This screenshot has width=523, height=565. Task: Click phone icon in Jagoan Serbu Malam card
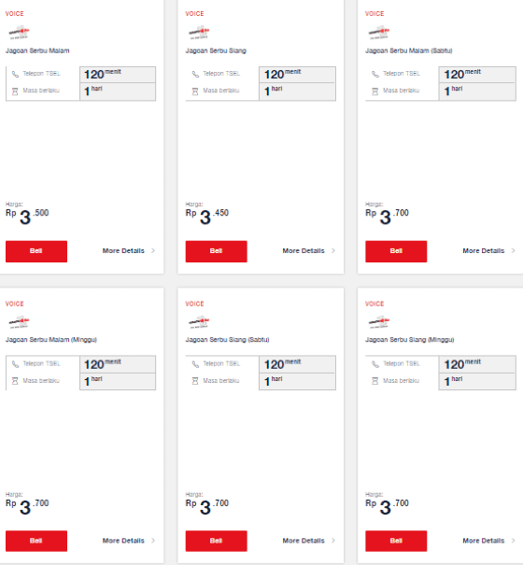[15, 74]
